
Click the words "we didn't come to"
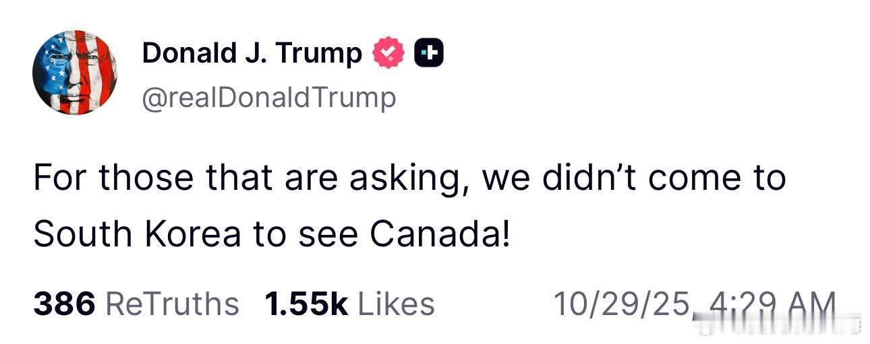(629, 178)
